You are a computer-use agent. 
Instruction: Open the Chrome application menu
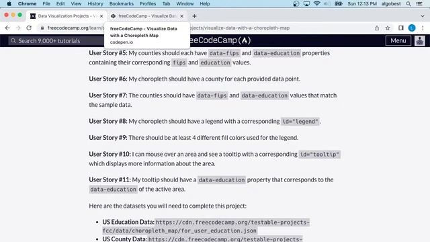coord(27,3)
